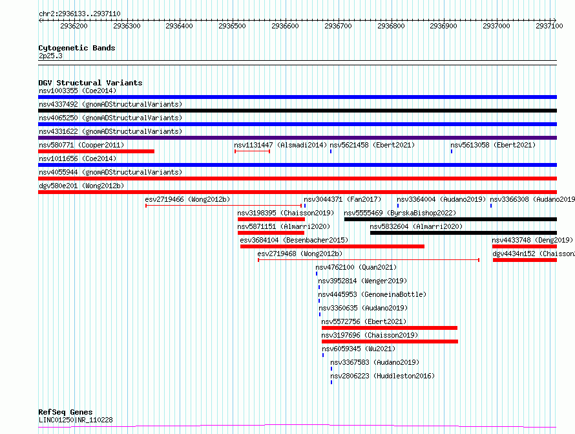Select variant nsv3364004 (Audano2019) label
Viewport: 575px width, 434px height.
coord(441,199)
